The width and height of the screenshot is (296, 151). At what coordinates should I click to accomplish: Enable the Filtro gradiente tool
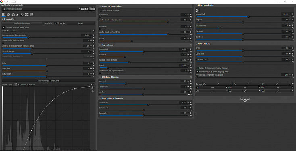tap(196, 6)
